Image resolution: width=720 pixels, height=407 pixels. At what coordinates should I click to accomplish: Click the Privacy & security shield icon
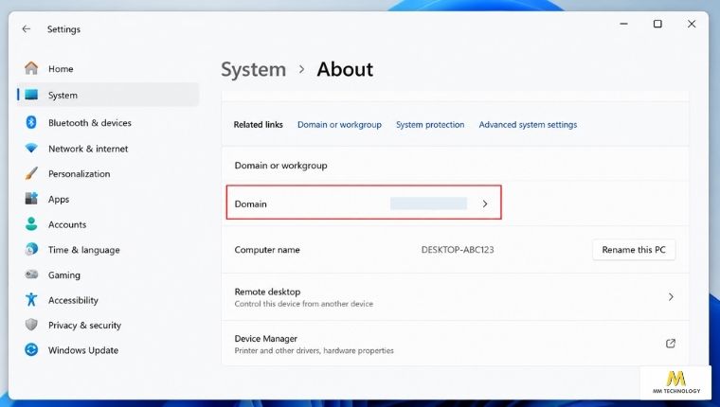31,325
